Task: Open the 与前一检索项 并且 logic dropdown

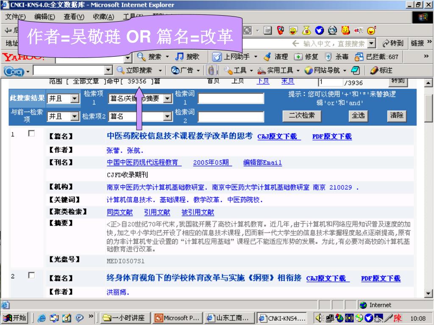Action: [63, 116]
